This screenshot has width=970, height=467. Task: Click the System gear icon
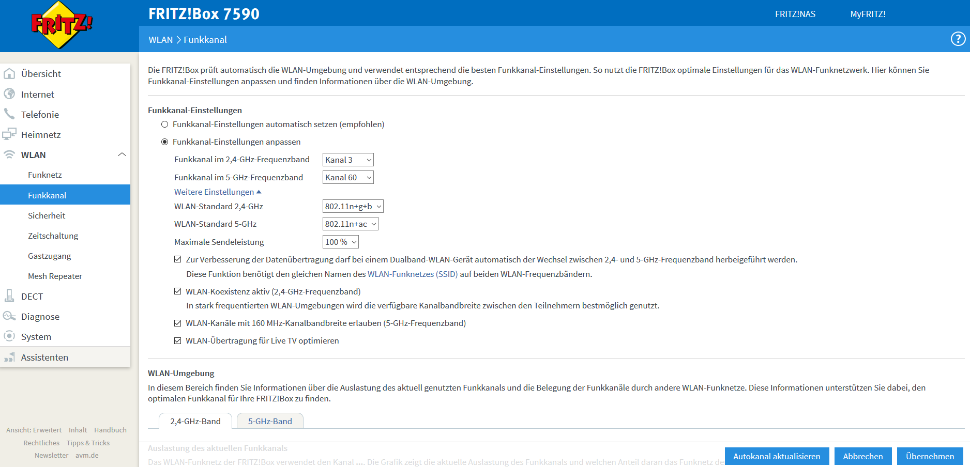[9, 336]
